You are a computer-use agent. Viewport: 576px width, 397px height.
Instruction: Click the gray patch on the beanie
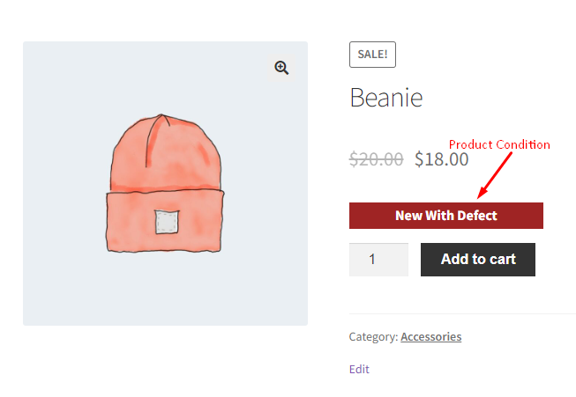(x=167, y=222)
